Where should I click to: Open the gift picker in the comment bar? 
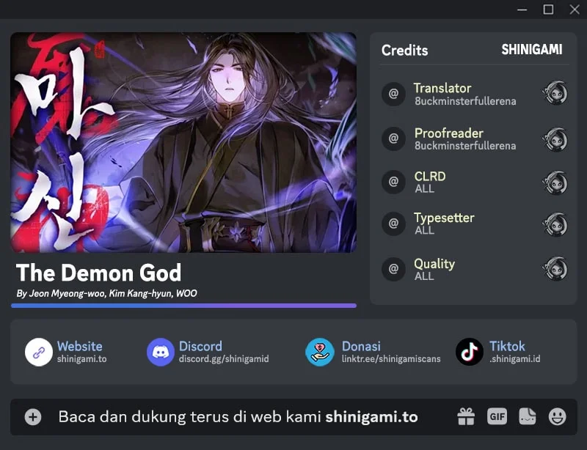point(466,416)
